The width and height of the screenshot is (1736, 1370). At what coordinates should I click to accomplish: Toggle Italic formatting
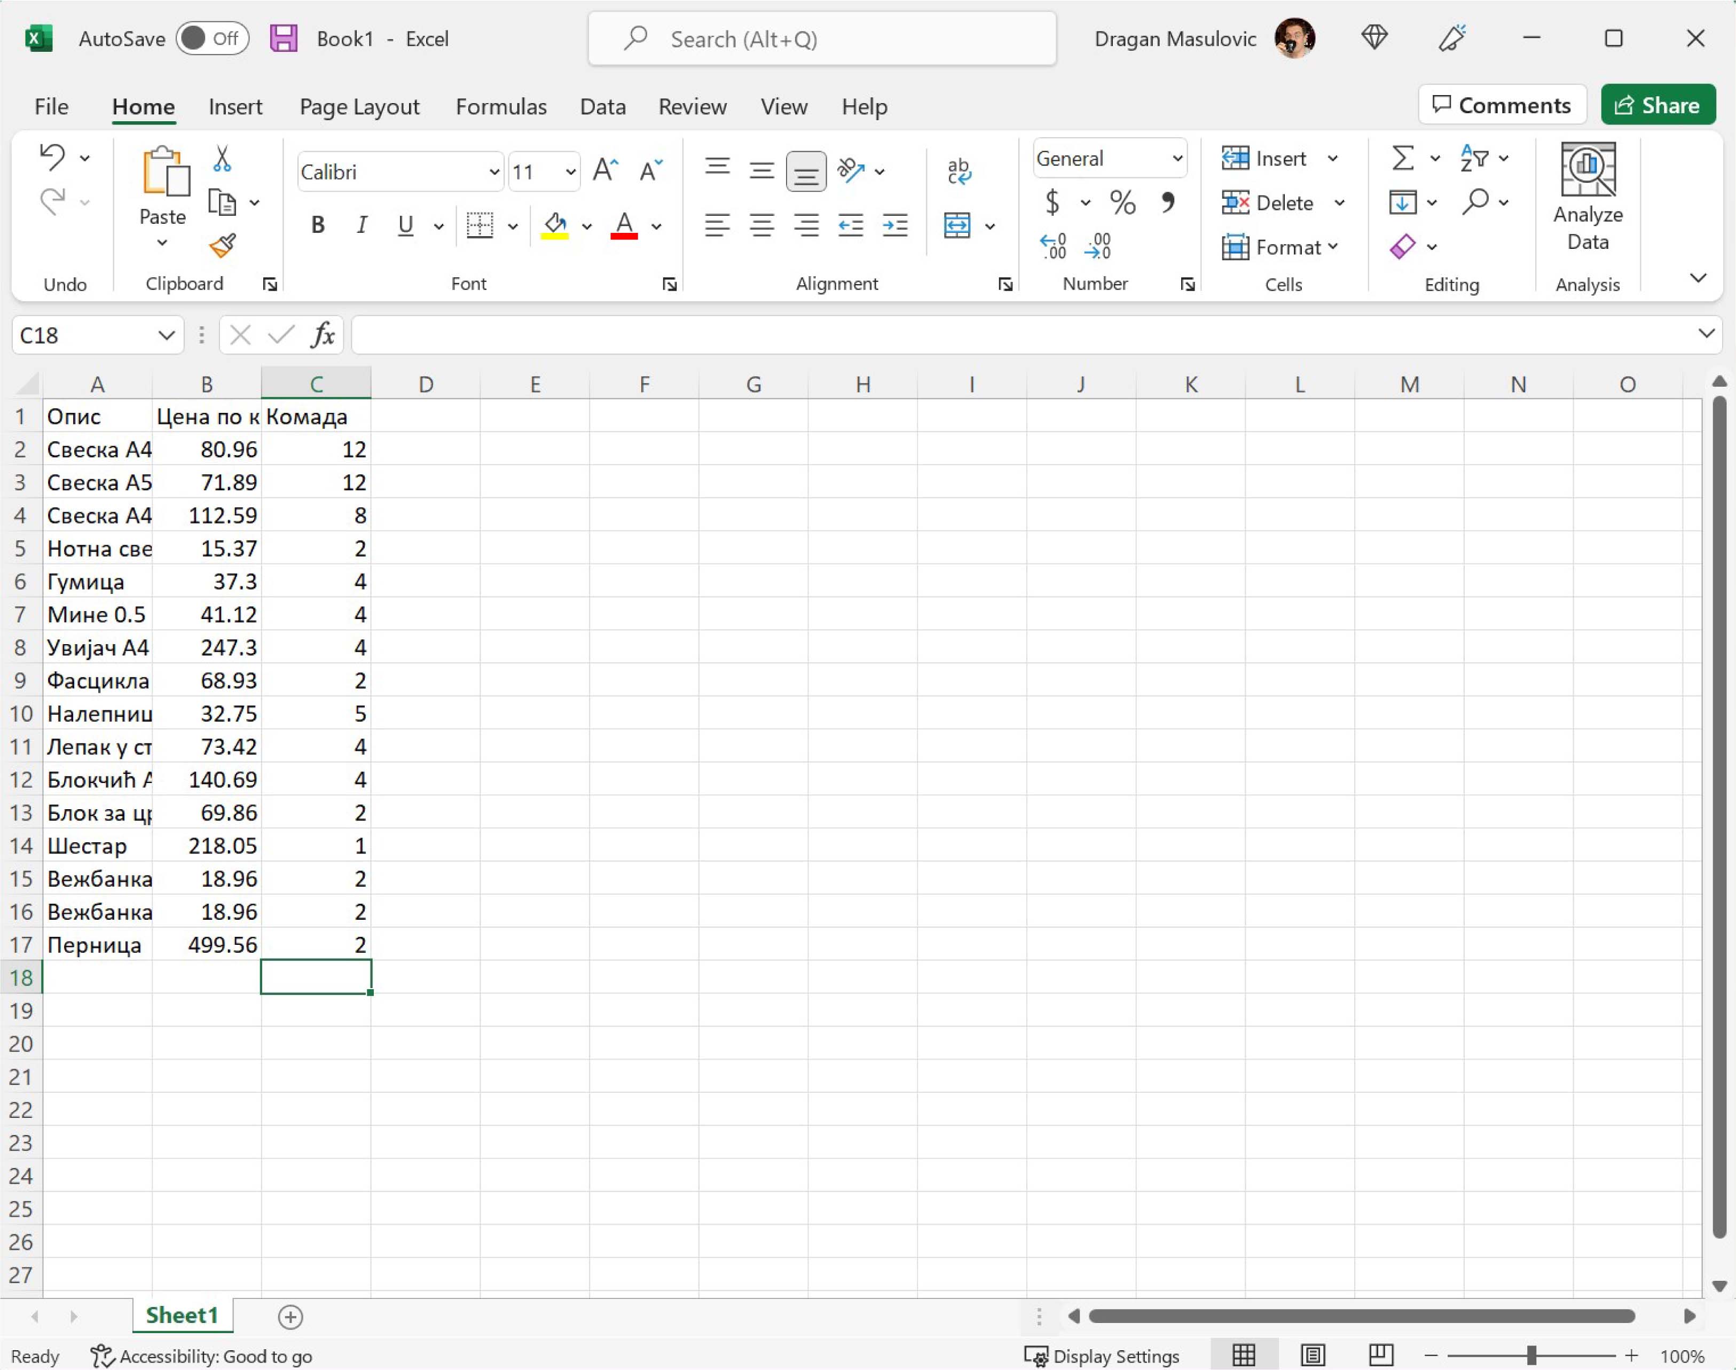362,225
